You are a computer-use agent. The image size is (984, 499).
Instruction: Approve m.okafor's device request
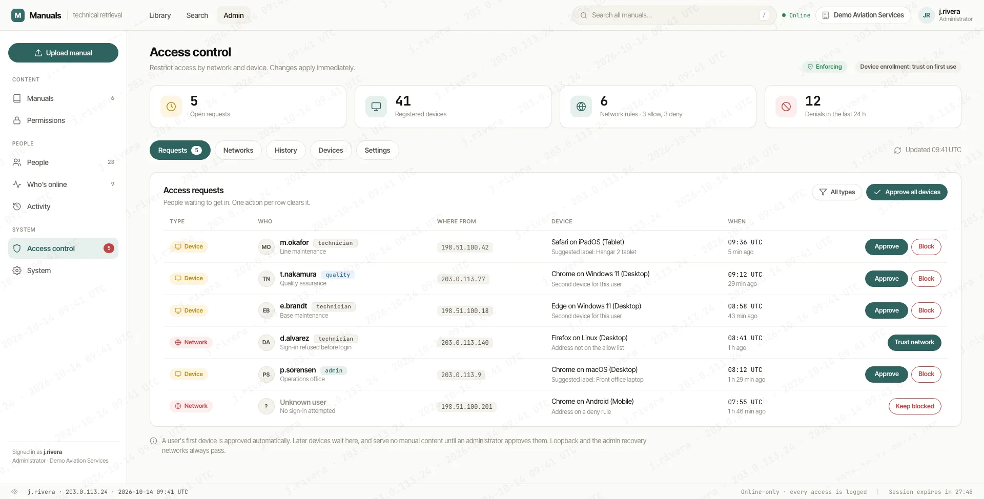click(887, 247)
